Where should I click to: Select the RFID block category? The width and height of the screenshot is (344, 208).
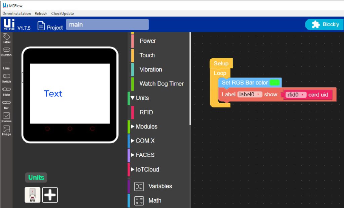point(146,112)
